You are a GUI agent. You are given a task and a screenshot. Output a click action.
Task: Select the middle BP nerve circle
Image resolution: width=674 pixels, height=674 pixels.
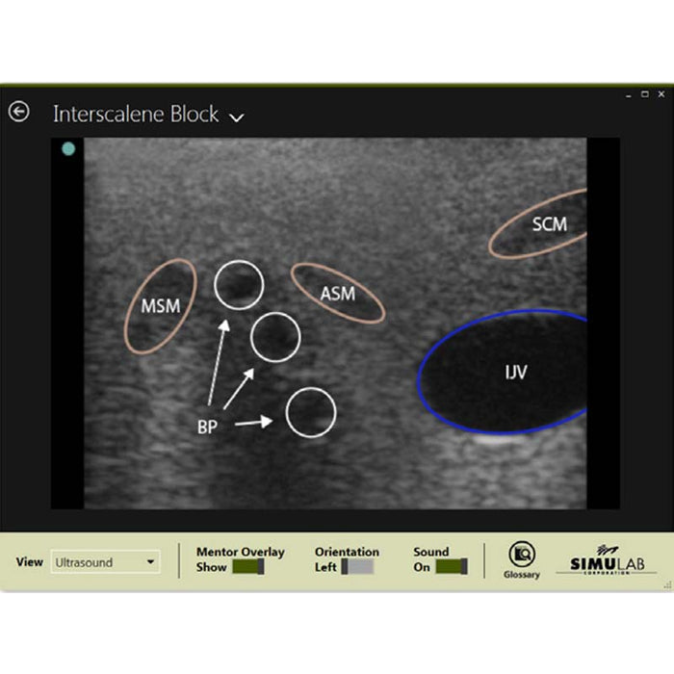click(275, 337)
